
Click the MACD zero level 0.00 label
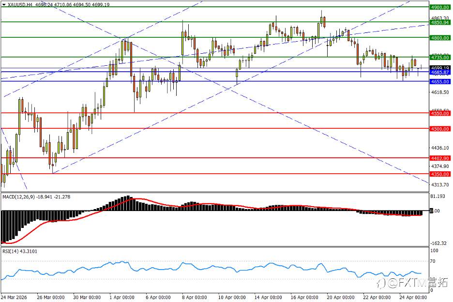(435, 211)
